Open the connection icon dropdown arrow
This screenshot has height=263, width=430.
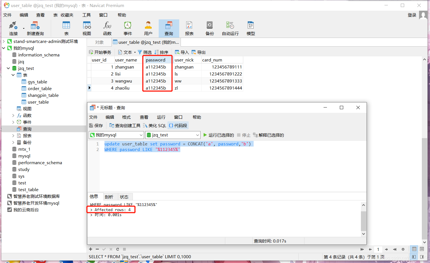coord(24,28)
